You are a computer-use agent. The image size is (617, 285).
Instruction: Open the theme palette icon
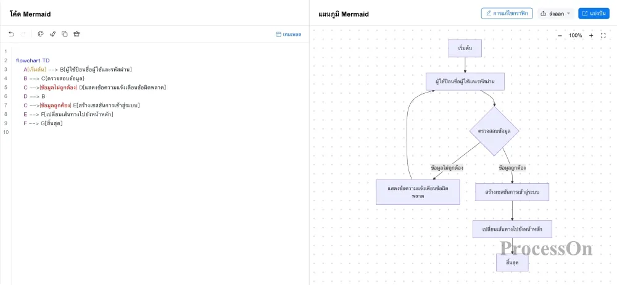41,35
